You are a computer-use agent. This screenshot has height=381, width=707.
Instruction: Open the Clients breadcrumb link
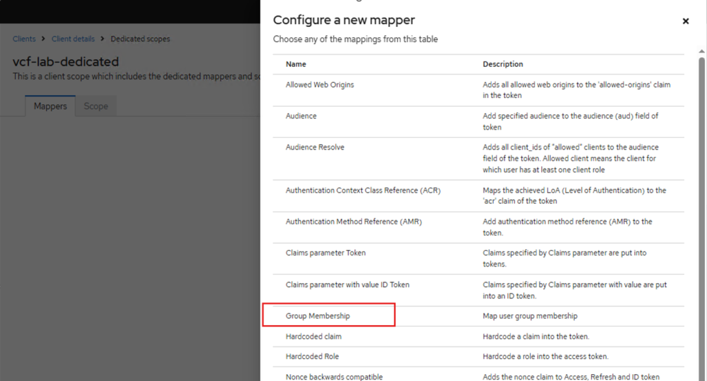(24, 39)
